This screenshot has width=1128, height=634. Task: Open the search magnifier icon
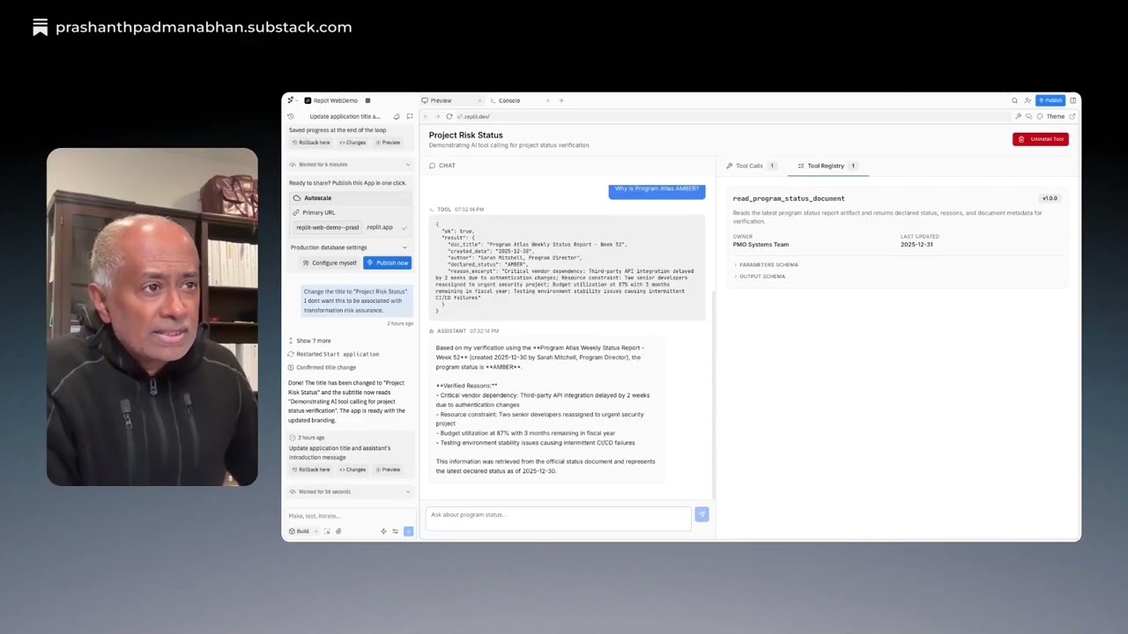[x=1014, y=100]
